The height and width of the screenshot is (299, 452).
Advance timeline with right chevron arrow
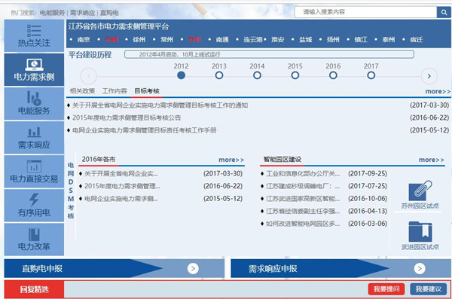click(429, 76)
